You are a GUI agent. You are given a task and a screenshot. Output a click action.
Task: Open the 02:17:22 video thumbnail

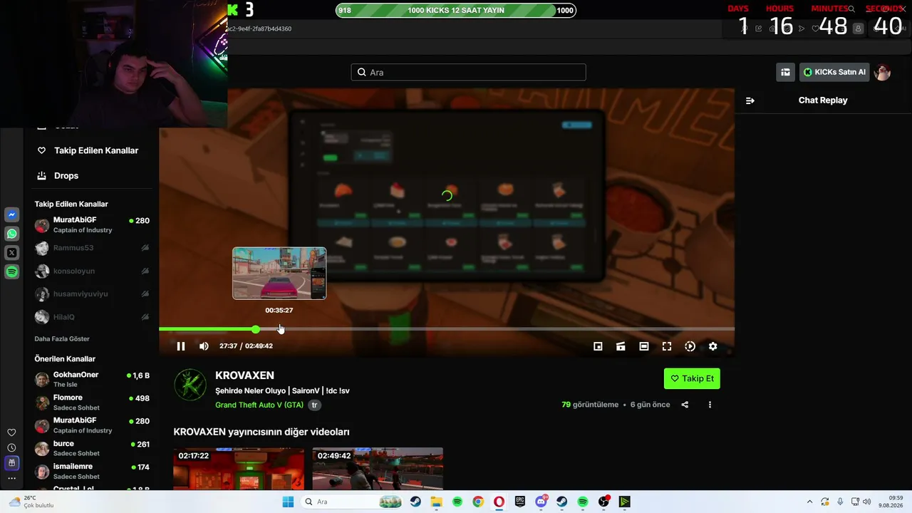(239, 469)
